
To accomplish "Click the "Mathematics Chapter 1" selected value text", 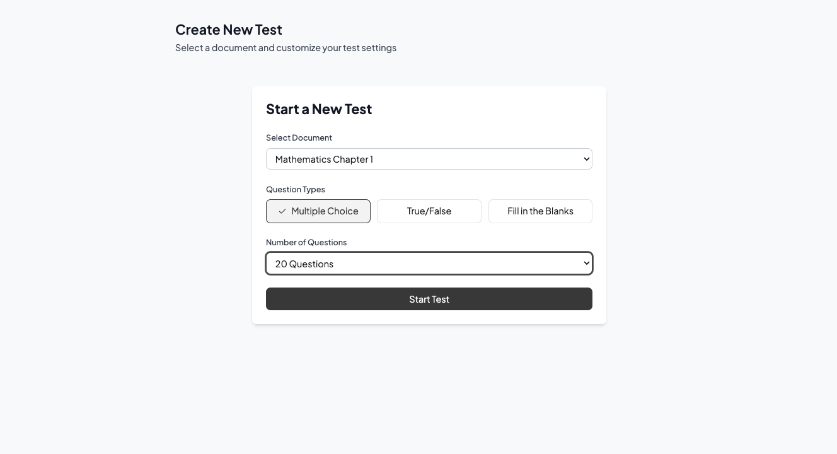I will 324,160.
